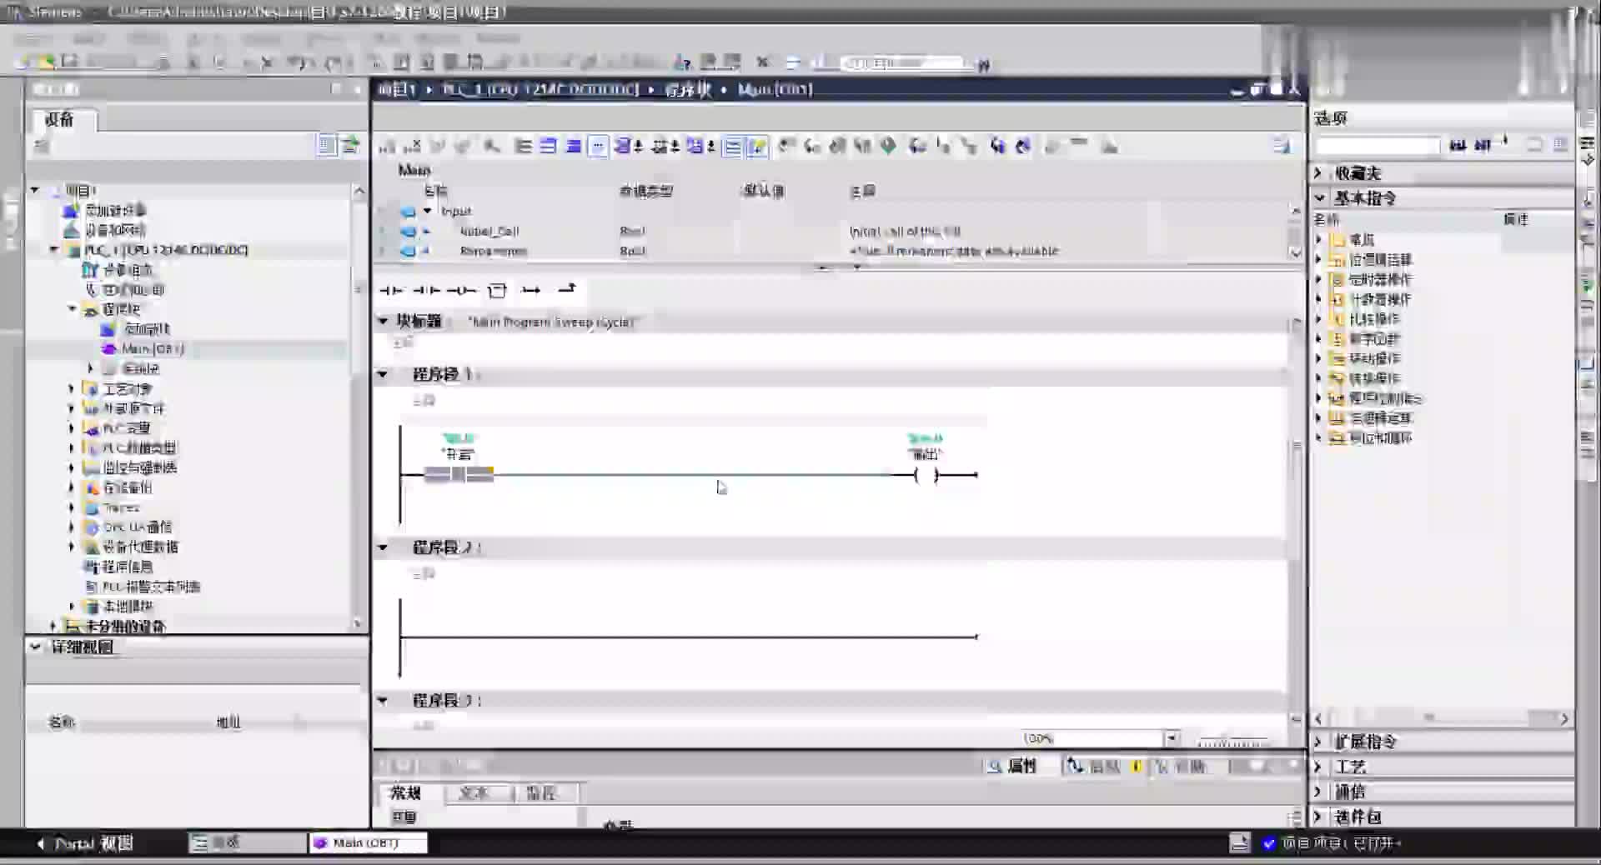Open the zoom level dropdown in editor

tap(1171, 738)
